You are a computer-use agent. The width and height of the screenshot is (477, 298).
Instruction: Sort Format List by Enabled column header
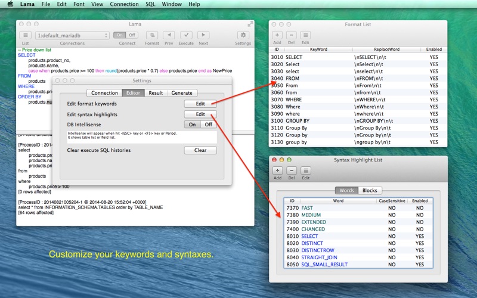coord(434,49)
